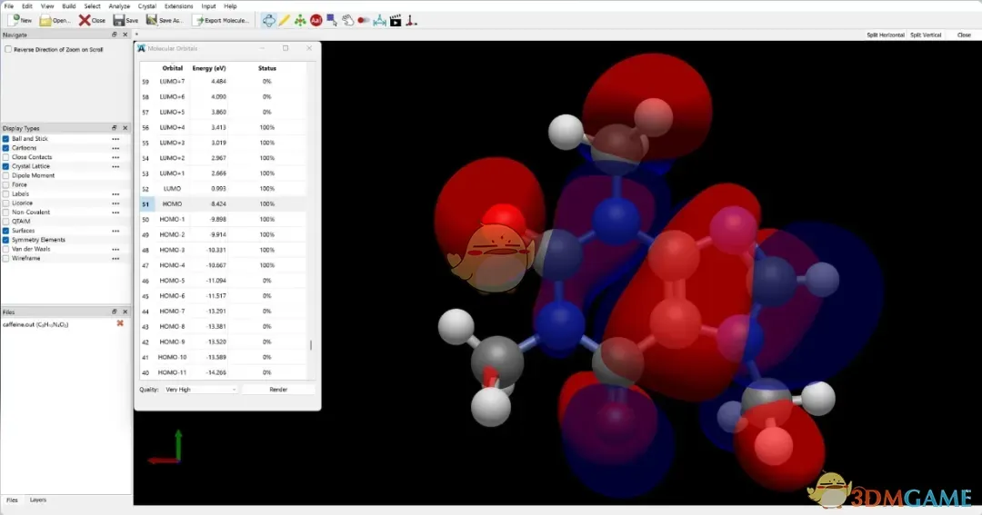982x515 pixels.
Task: Select the LUMO orbital row
Action: point(172,189)
